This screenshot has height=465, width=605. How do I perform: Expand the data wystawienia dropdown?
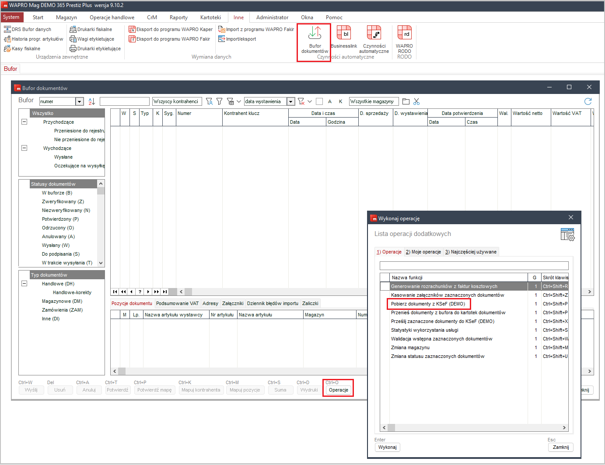290,101
